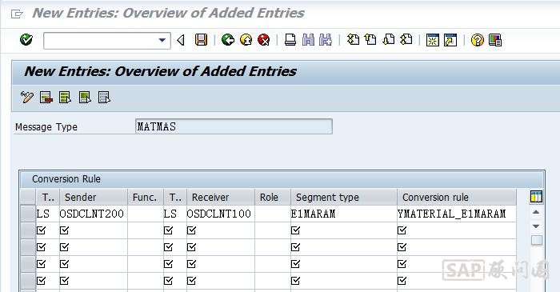560x292 pixels.
Task: Open the Customize local layout icon
Action: tap(495, 40)
